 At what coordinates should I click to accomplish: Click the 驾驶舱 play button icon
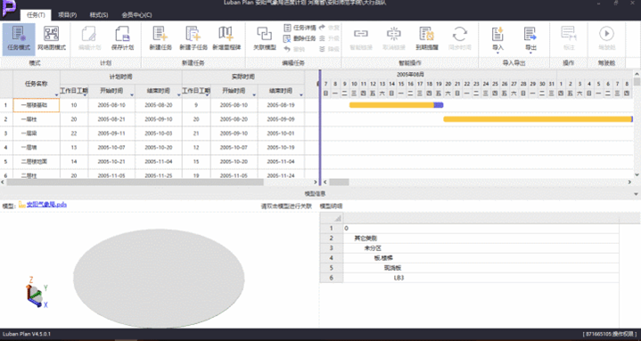tap(606, 34)
